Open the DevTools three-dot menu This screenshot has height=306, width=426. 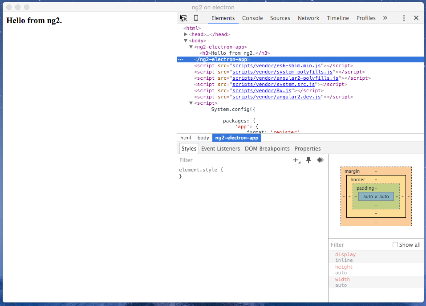click(x=404, y=18)
